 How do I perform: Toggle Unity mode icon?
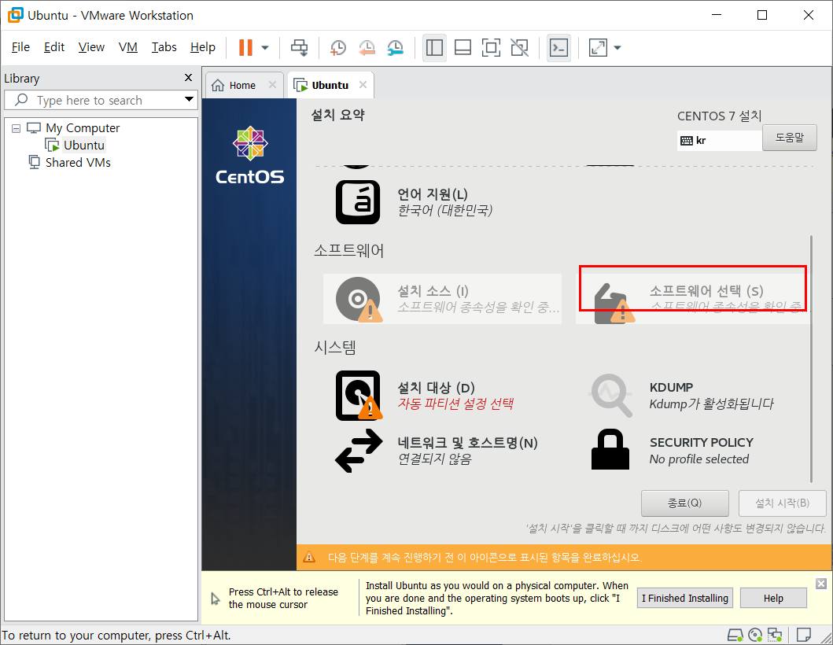pyautogui.click(x=520, y=47)
